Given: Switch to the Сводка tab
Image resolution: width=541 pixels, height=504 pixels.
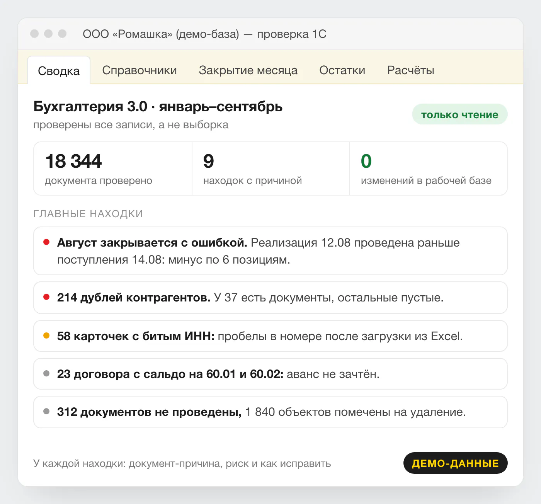Looking at the screenshot, I should [59, 71].
